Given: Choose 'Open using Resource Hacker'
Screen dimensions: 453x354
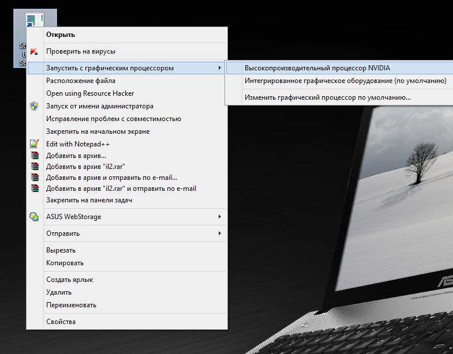Looking at the screenshot, I should (127, 93).
